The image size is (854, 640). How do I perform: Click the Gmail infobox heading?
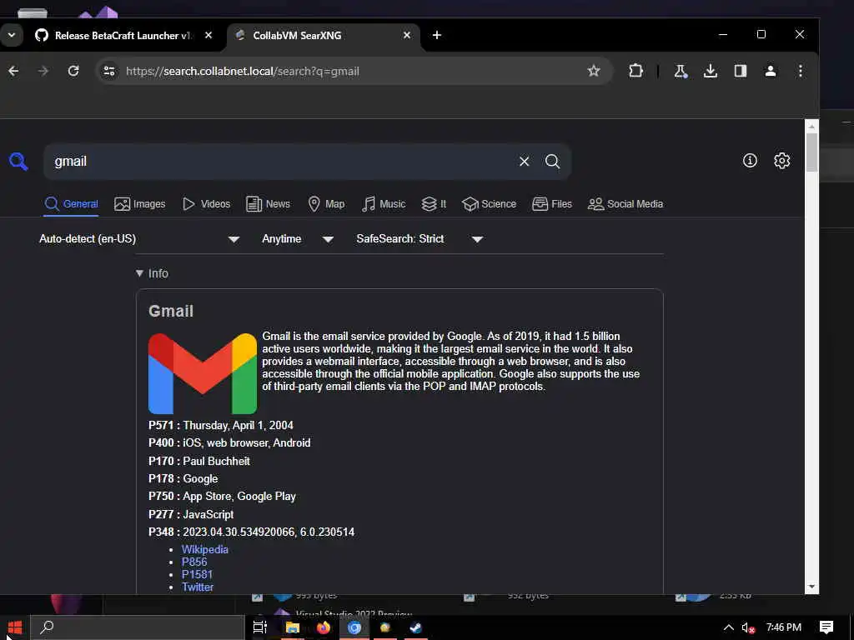[171, 311]
